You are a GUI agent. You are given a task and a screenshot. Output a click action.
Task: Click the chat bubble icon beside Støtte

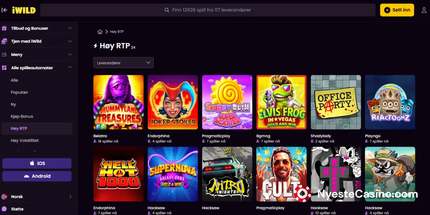(4, 209)
